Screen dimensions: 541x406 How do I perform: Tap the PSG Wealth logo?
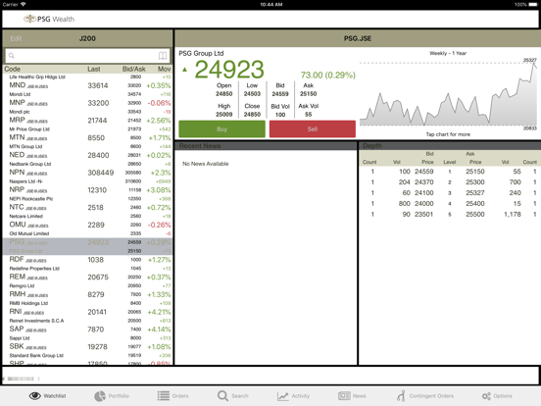[x=49, y=19]
